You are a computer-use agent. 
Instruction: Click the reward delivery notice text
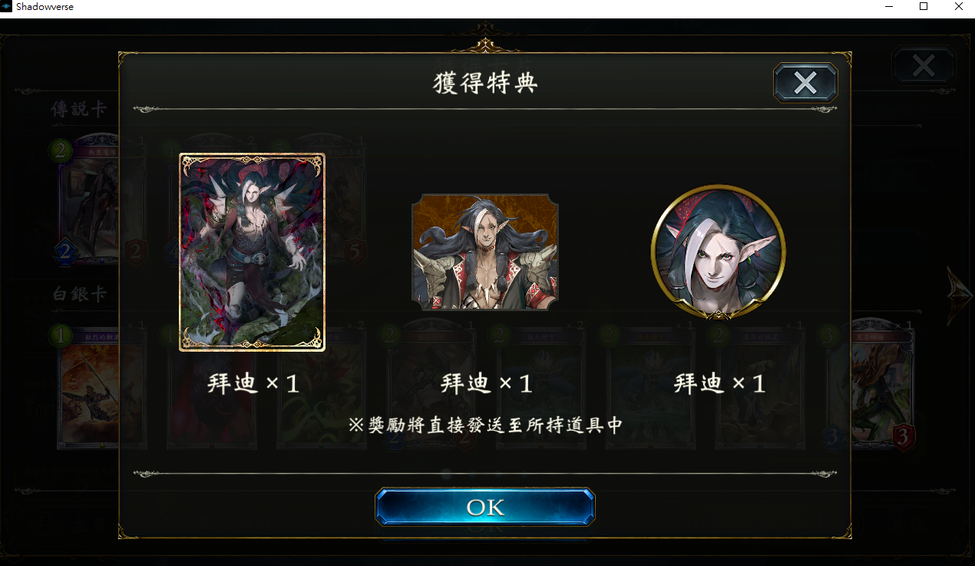[x=485, y=425]
